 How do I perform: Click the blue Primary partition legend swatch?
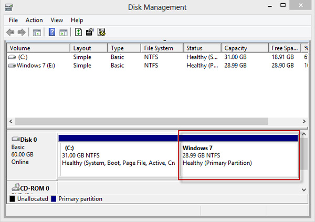(54, 199)
